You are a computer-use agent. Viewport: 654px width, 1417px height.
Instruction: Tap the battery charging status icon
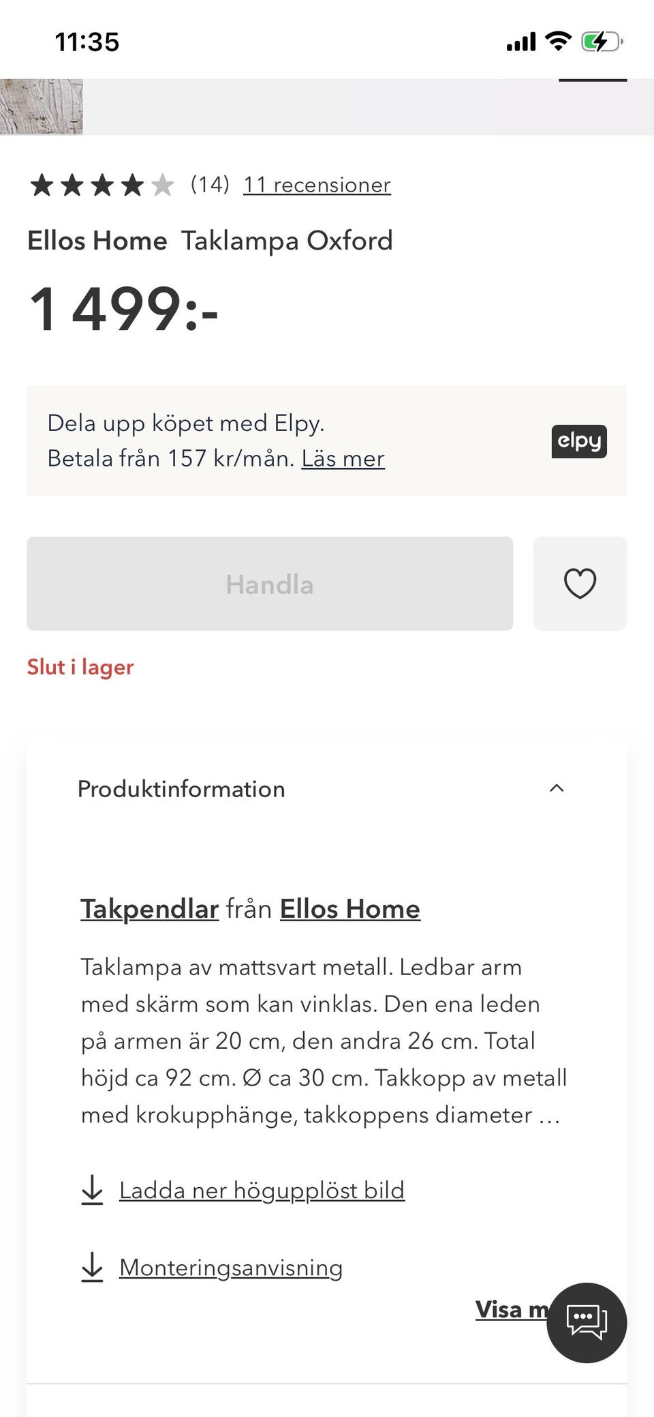click(x=601, y=42)
